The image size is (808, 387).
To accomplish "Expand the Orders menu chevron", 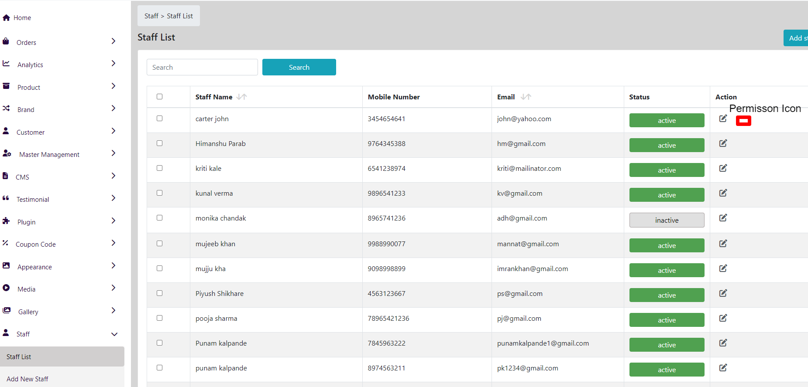I will 113,41.
